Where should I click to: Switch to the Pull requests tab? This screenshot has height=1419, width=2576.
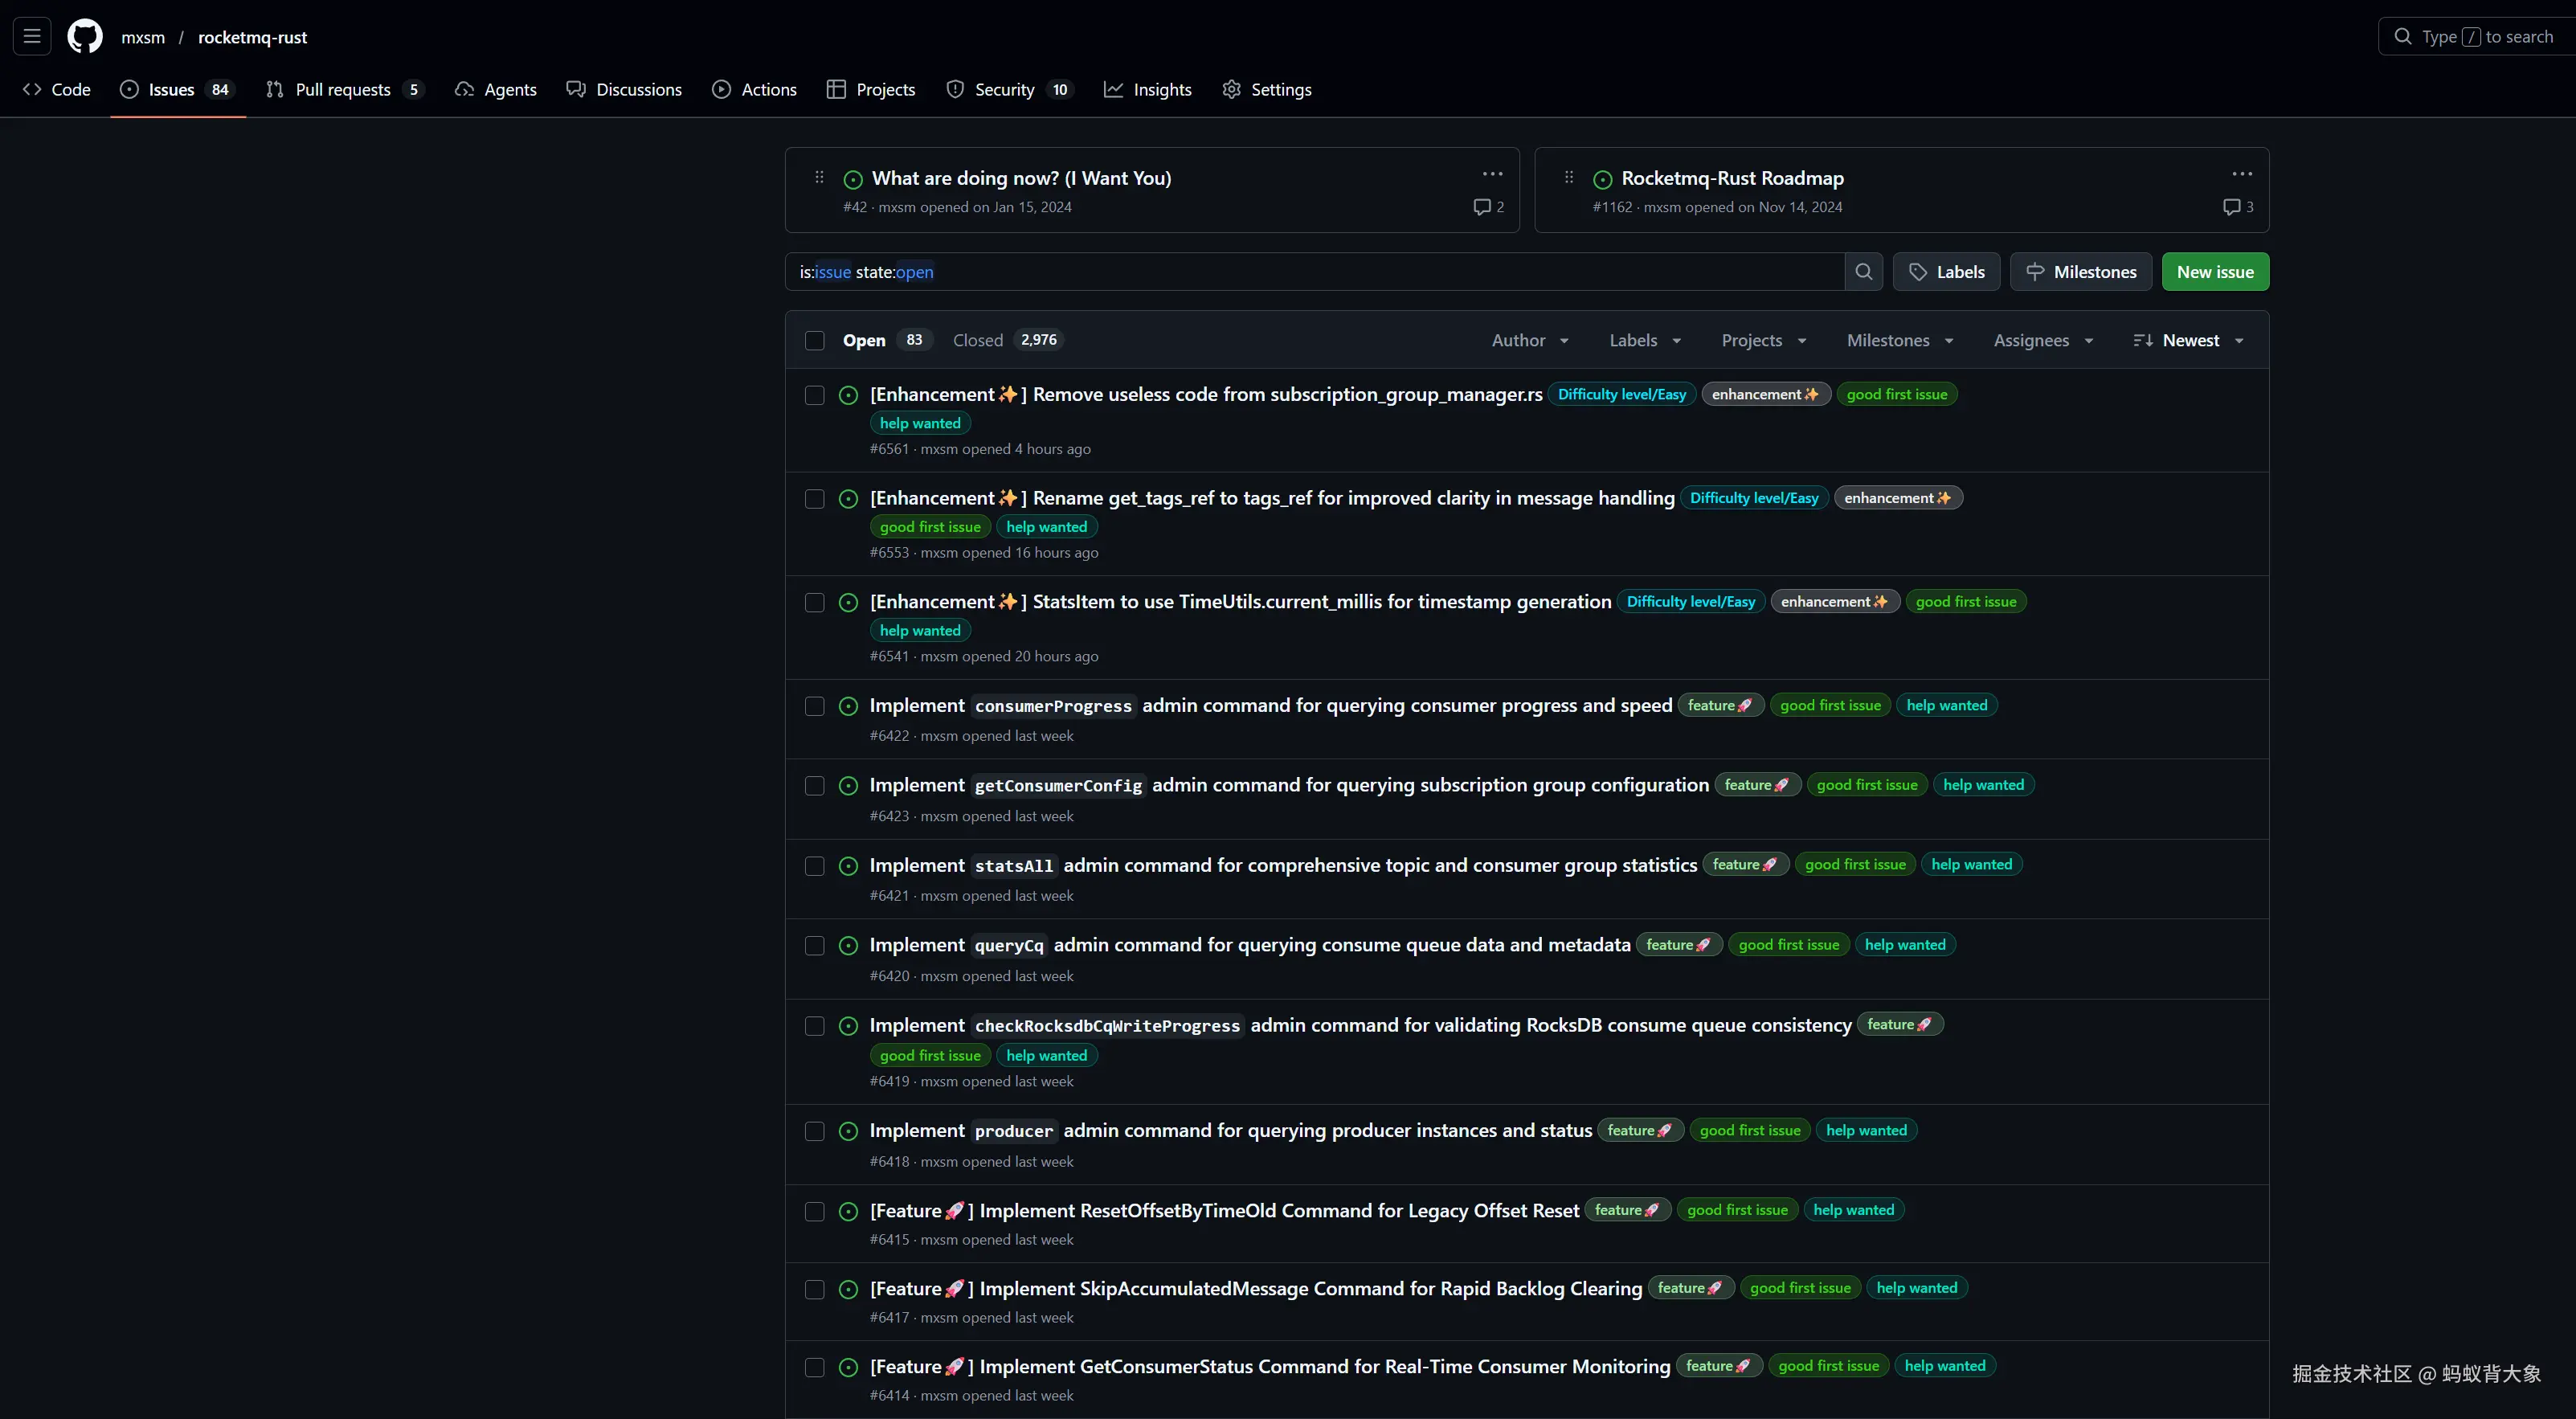(343, 90)
